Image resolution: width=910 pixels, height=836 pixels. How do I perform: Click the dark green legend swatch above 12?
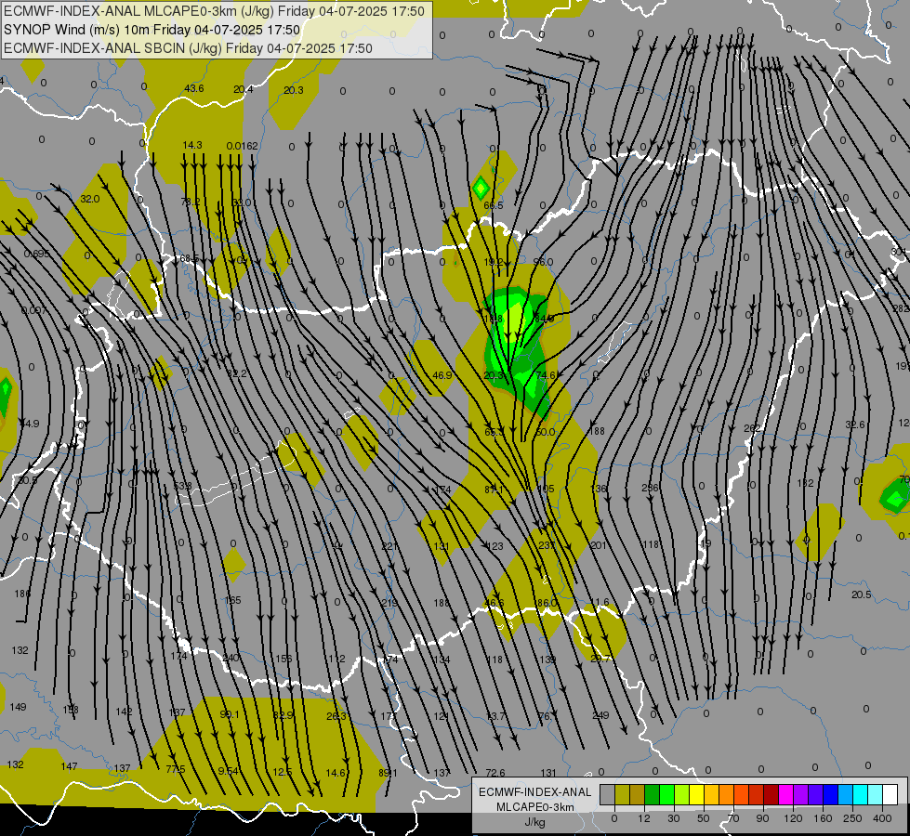coord(652,794)
